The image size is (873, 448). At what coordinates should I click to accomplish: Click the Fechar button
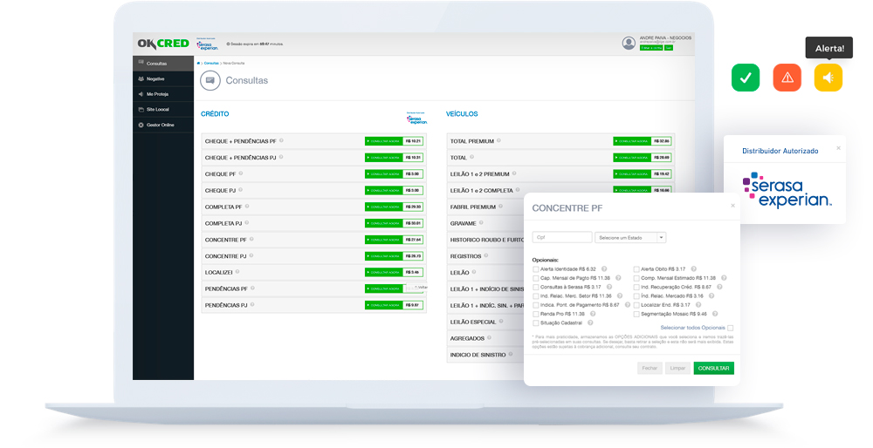tap(650, 368)
